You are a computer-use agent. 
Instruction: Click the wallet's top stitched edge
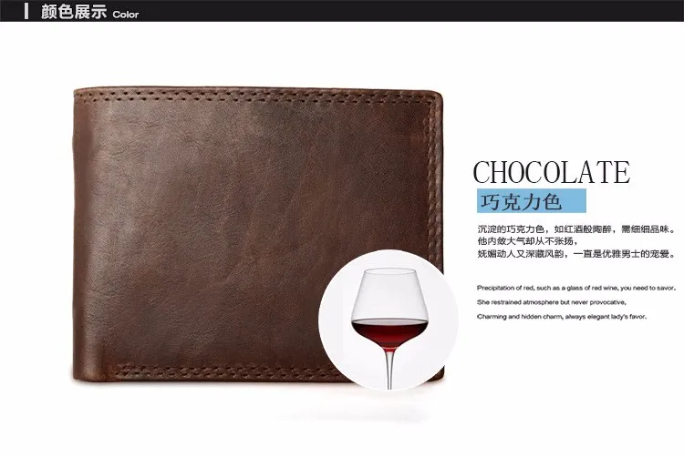[x=255, y=95]
